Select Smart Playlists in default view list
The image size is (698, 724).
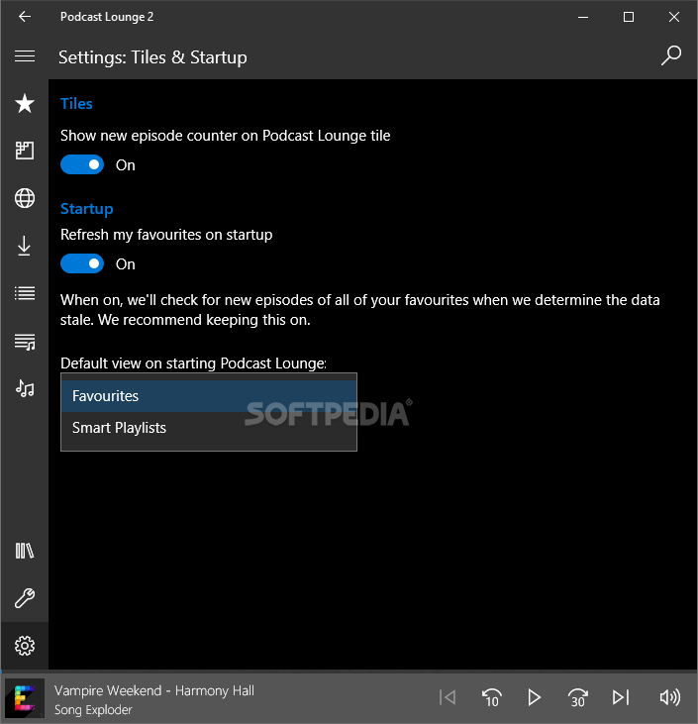point(209,428)
